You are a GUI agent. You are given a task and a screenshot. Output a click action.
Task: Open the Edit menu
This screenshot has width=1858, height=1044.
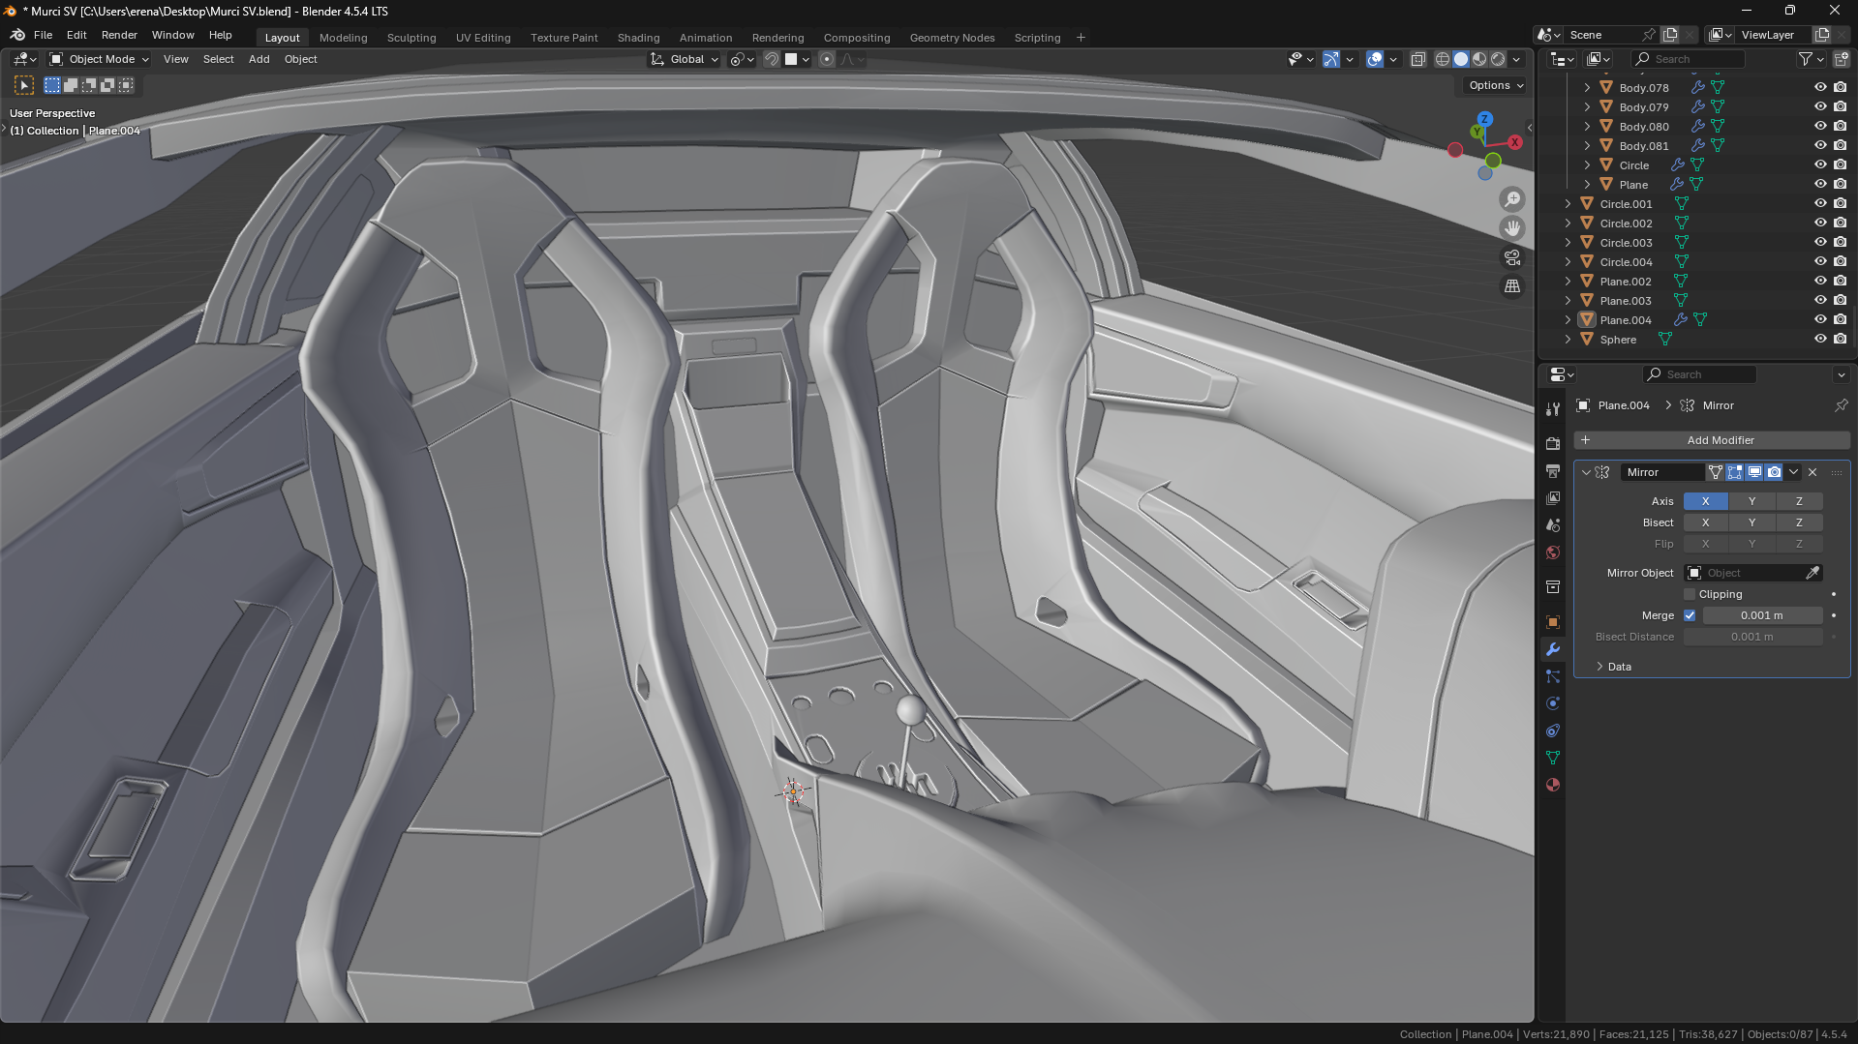(76, 35)
